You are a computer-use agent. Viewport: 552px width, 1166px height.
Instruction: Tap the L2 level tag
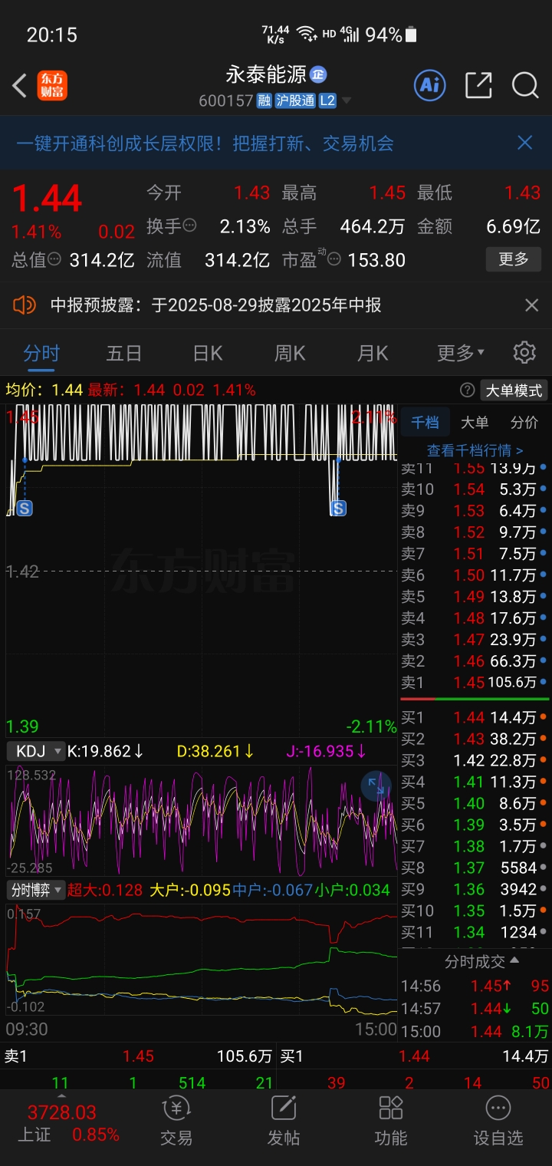[x=328, y=100]
